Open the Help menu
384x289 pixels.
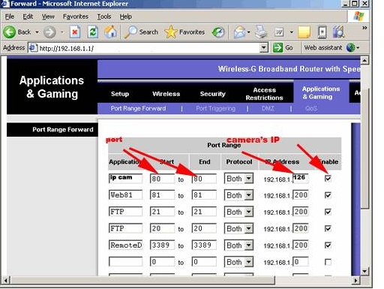125,17
